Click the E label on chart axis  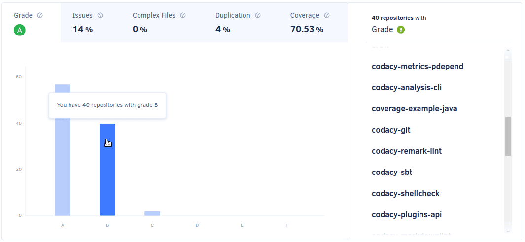(x=242, y=225)
